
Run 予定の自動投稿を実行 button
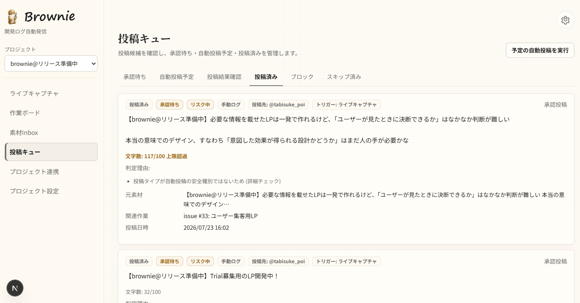(x=540, y=50)
